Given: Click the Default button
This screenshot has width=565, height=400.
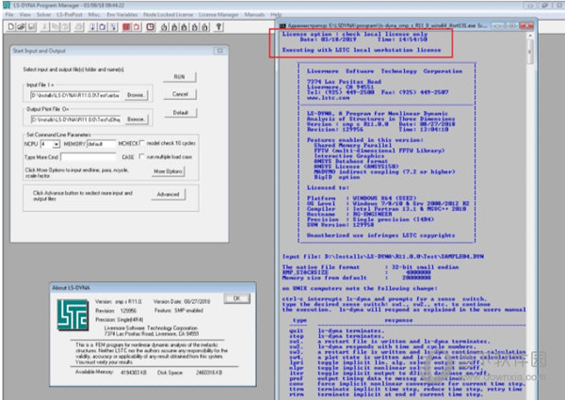Looking at the screenshot, I should coord(181,112).
